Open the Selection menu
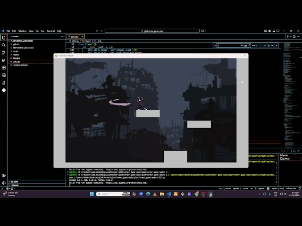302x226 pixels. (x=22, y=31)
